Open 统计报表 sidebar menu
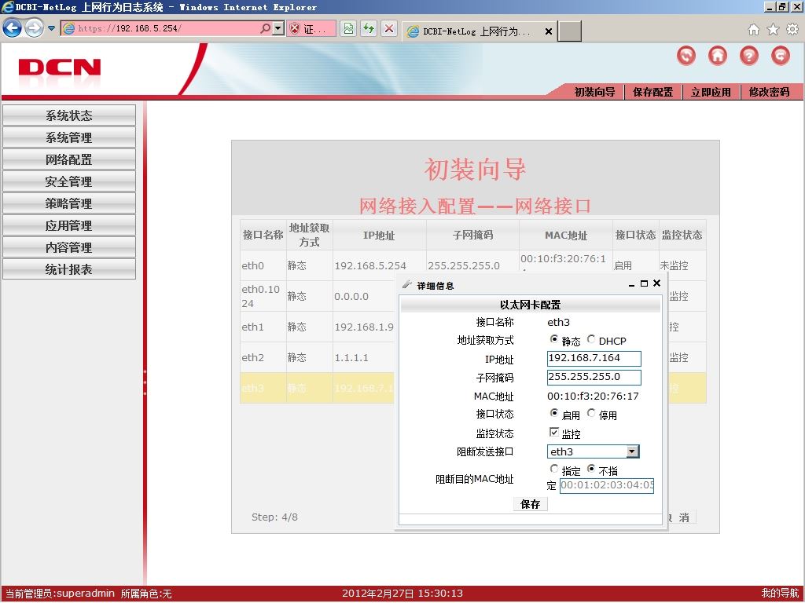The height and width of the screenshot is (603, 805). [69, 269]
